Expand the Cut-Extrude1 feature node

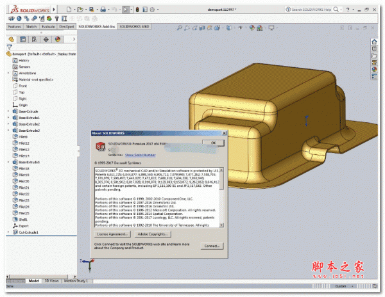[x=8, y=232]
